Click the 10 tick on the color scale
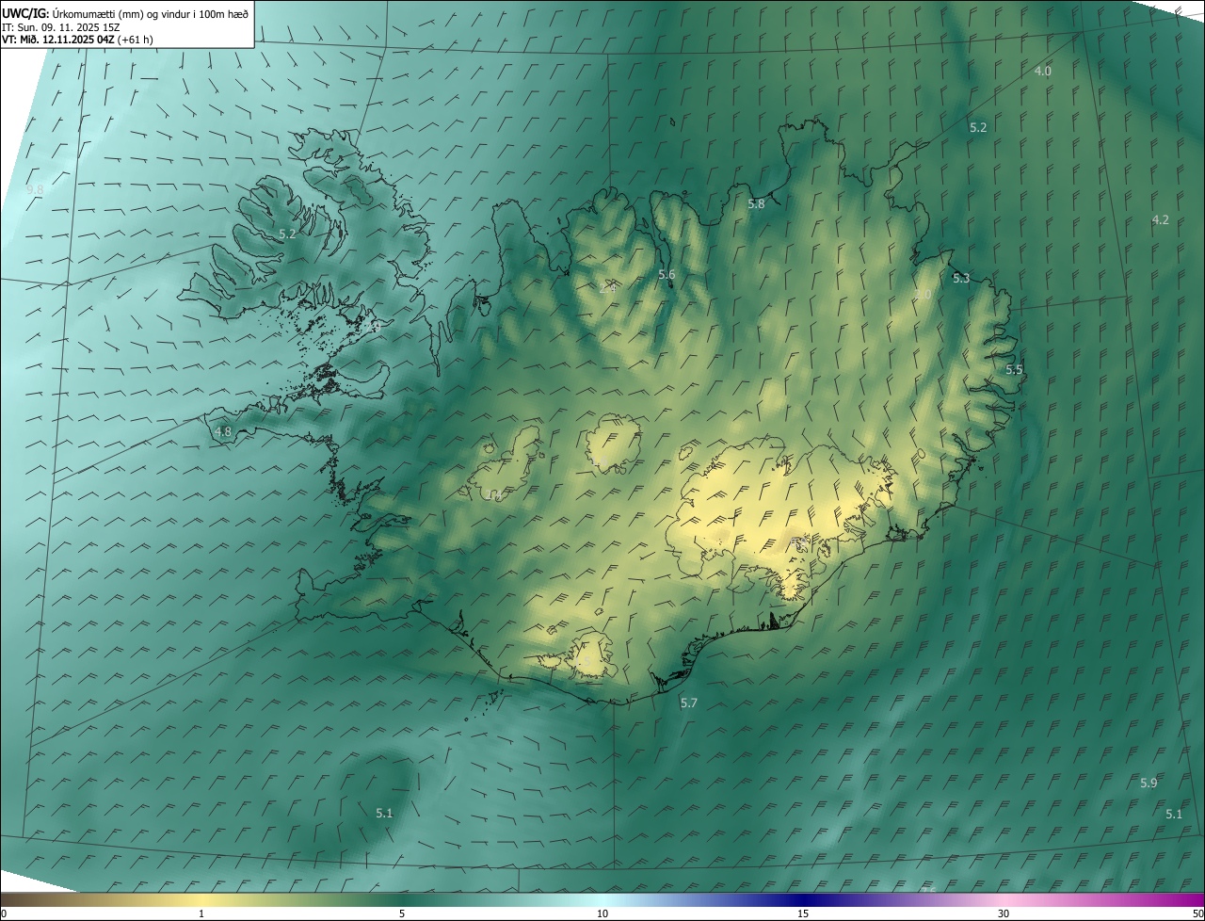The width and height of the screenshot is (1205, 921). tap(602, 913)
